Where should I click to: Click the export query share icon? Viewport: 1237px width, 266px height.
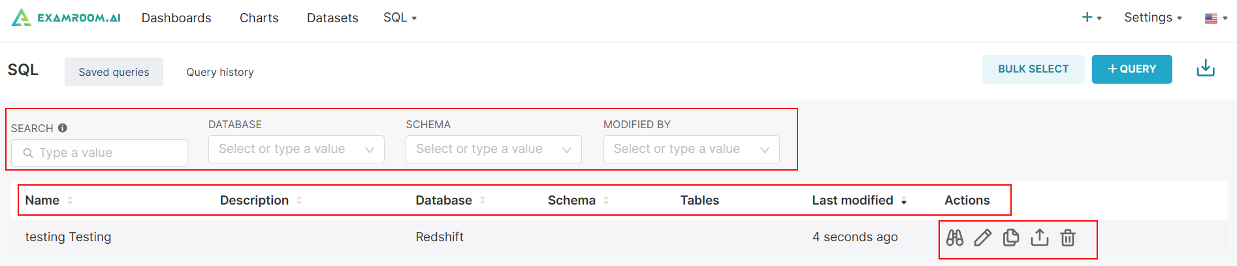pos(1039,238)
